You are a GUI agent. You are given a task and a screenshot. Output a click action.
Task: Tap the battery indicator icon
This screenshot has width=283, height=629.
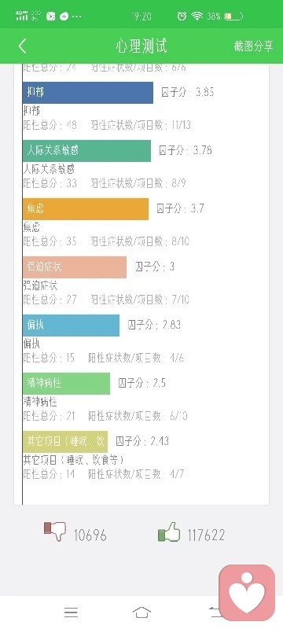pyautogui.click(x=233, y=17)
